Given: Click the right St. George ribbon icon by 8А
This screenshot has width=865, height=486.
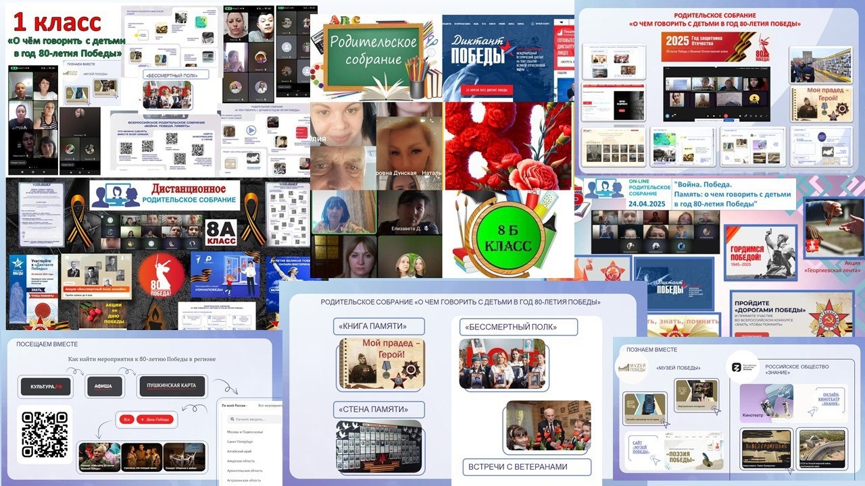Looking at the screenshot, I should (x=254, y=218).
